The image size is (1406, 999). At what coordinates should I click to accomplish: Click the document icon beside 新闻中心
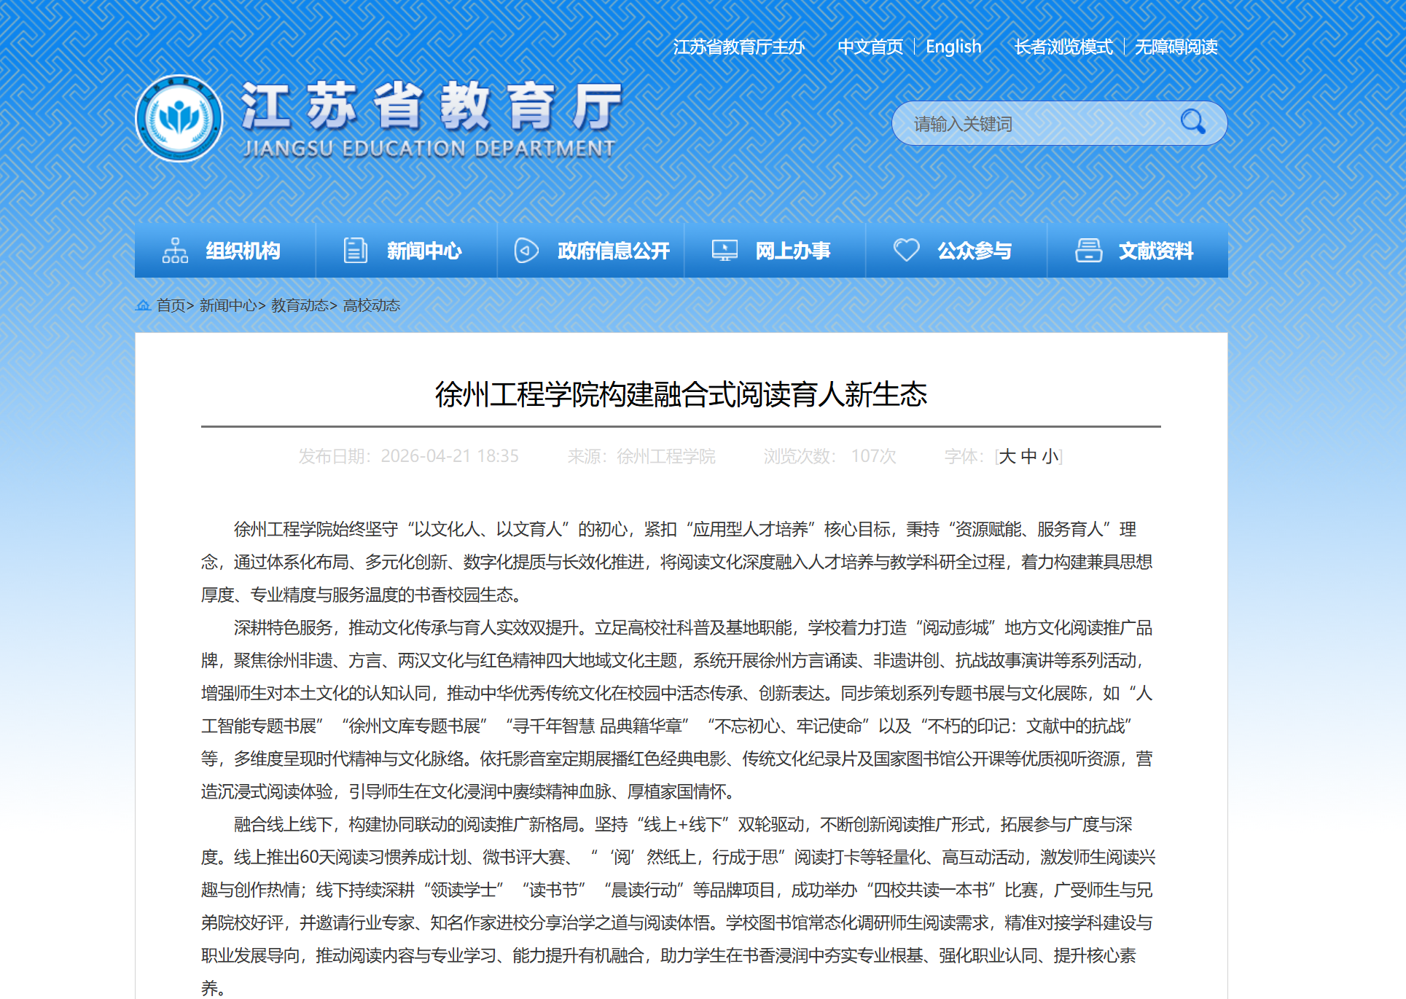tap(355, 251)
